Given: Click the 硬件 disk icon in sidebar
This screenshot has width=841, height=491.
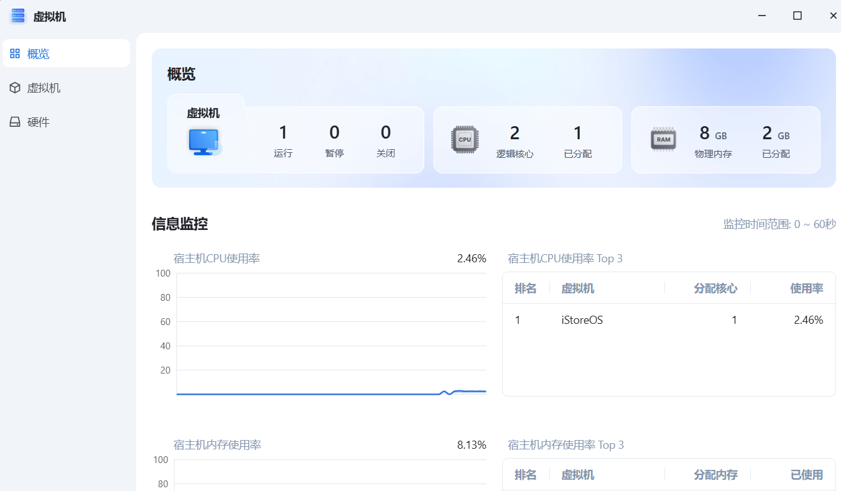Looking at the screenshot, I should (x=15, y=122).
